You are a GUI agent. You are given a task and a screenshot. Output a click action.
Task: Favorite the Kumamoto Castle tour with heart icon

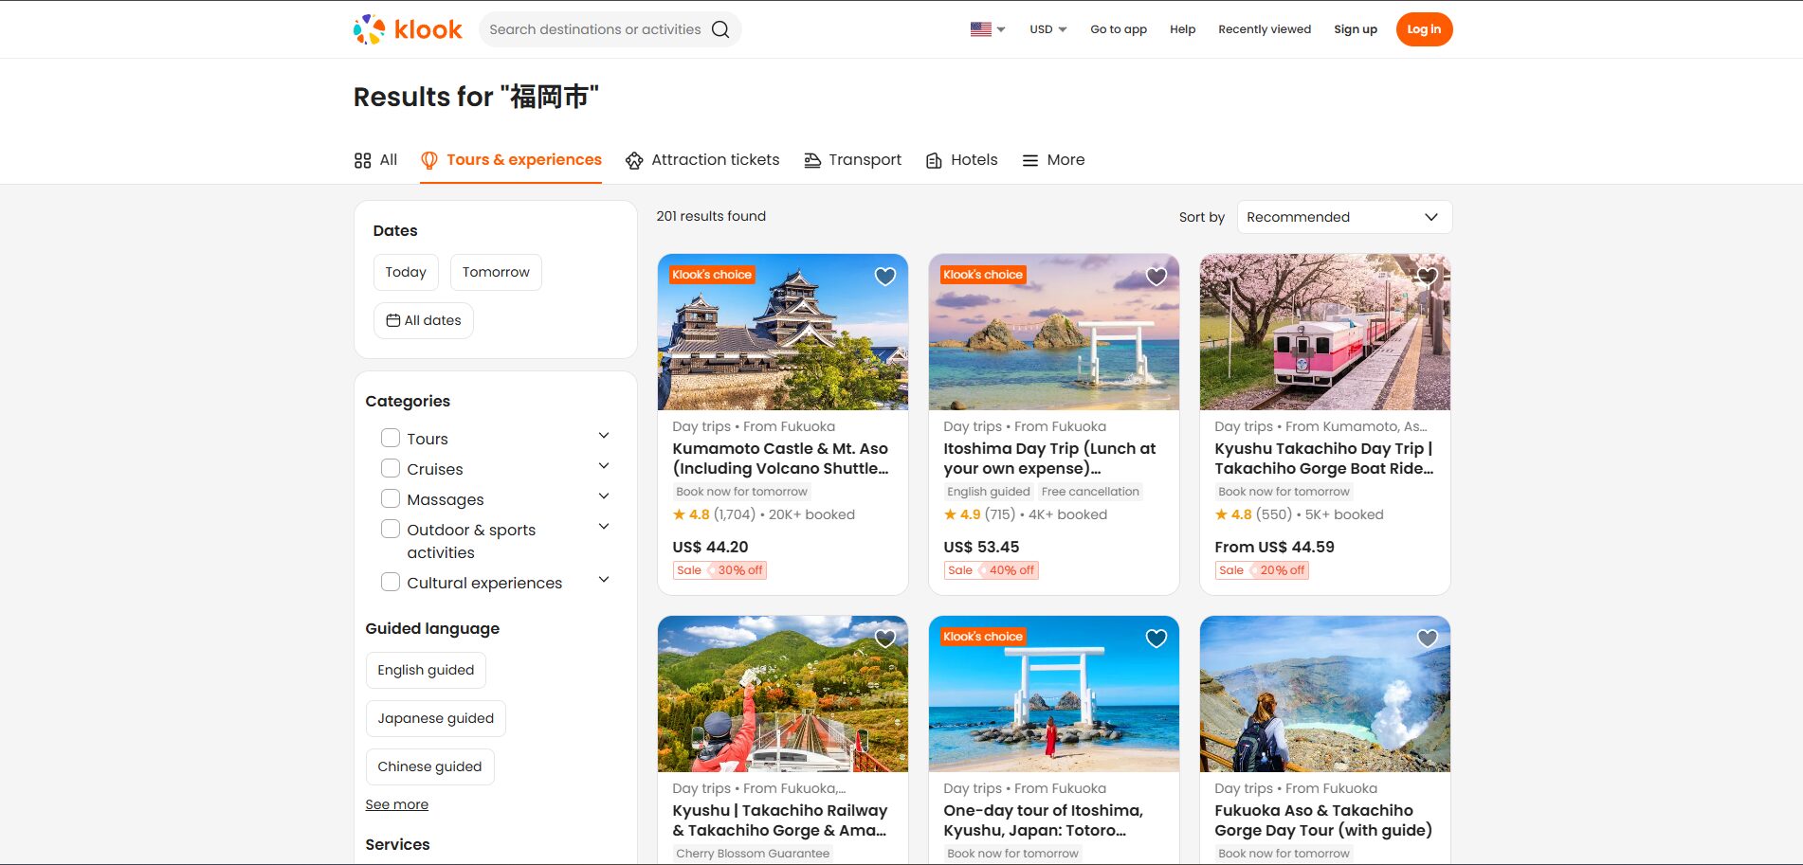884,277
